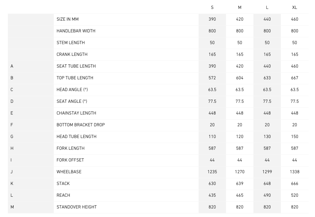315x217 pixels.
Task: Click wheelbase value 1235 for size S
Action: pyautogui.click(x=212, y=172)
